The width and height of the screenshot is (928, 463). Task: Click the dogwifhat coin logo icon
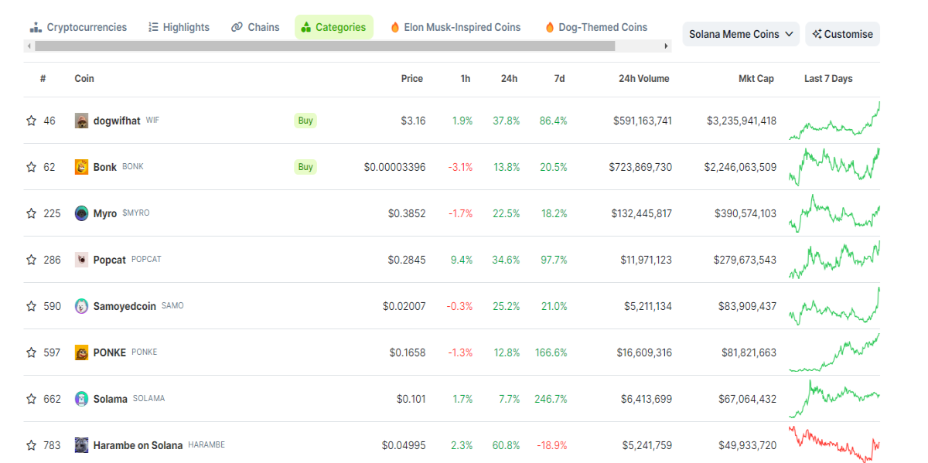(81, 121)
